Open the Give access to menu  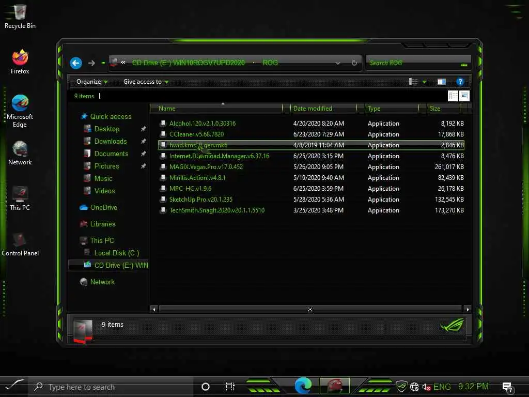click(x=146, y=82)
